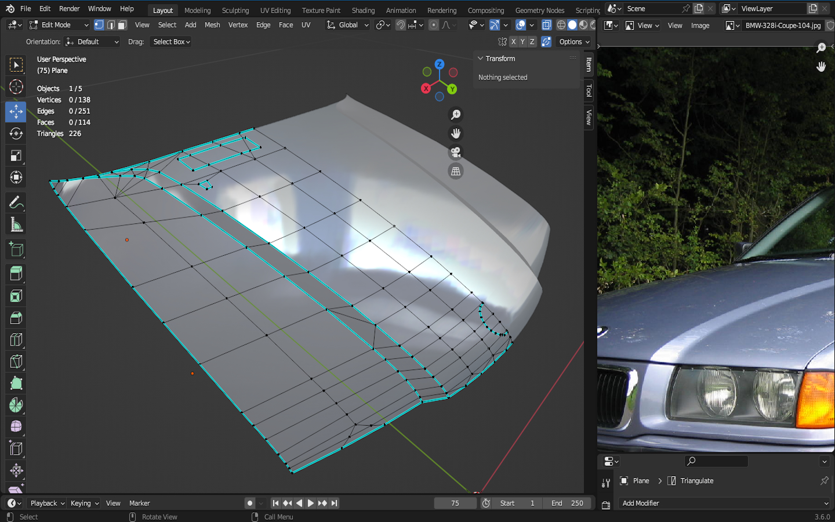Select the Scale tool

coord(16,155)
